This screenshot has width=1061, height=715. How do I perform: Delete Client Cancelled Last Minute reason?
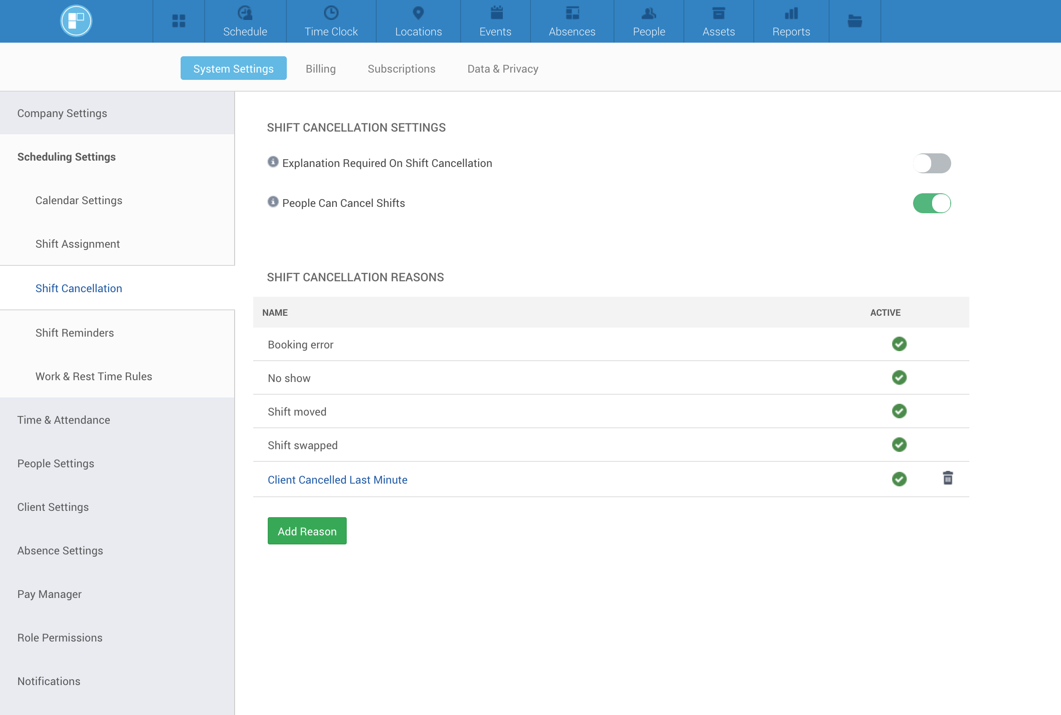[x=948, y=478]
